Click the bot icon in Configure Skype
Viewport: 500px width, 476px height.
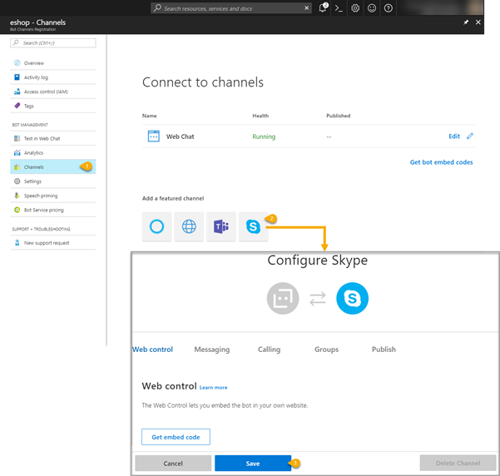283,298
